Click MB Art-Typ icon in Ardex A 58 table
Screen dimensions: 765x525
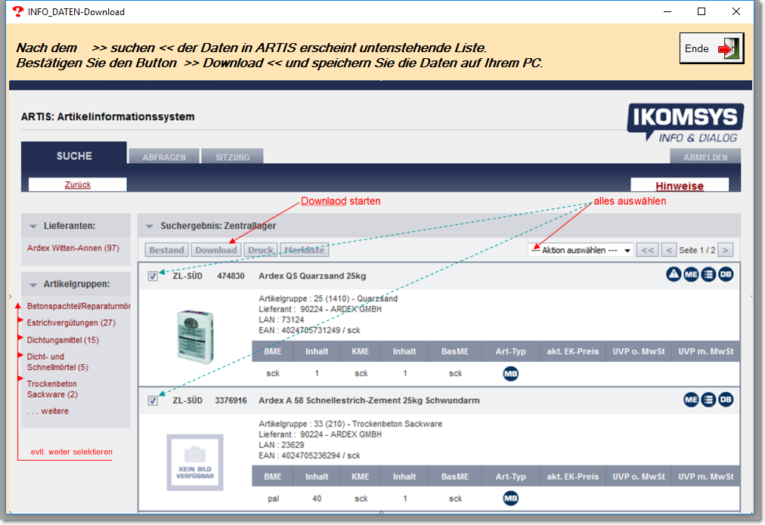pos(510,499)
